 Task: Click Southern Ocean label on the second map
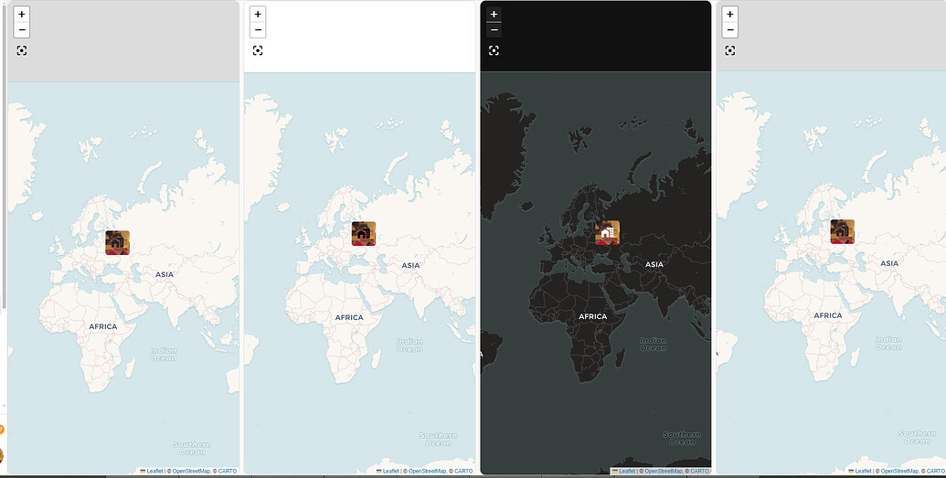pyautogui.click(x=439, y=439)
